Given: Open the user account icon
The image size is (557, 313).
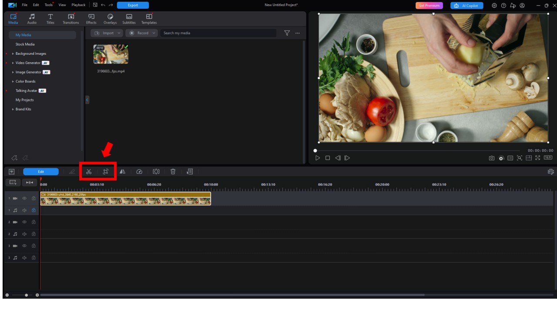Looking at the screenshot, I should [522, 6].
